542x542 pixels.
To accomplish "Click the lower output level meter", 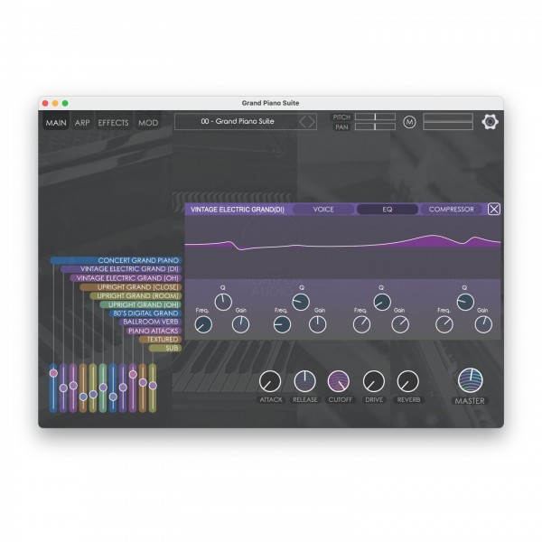I will [x=448, y=126].
